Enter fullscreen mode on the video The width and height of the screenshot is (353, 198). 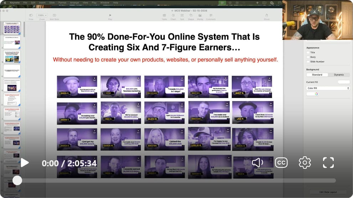point(328,162)
